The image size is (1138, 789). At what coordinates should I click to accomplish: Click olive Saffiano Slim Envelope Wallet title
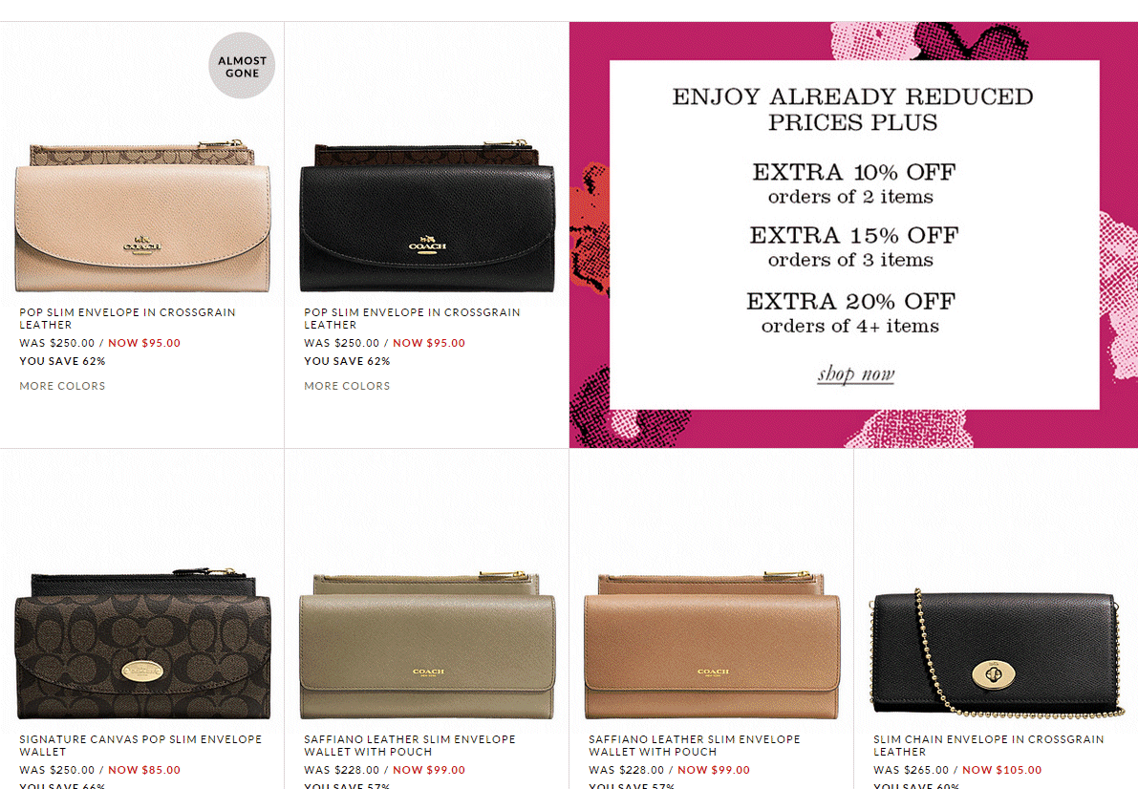coord(410,745)
